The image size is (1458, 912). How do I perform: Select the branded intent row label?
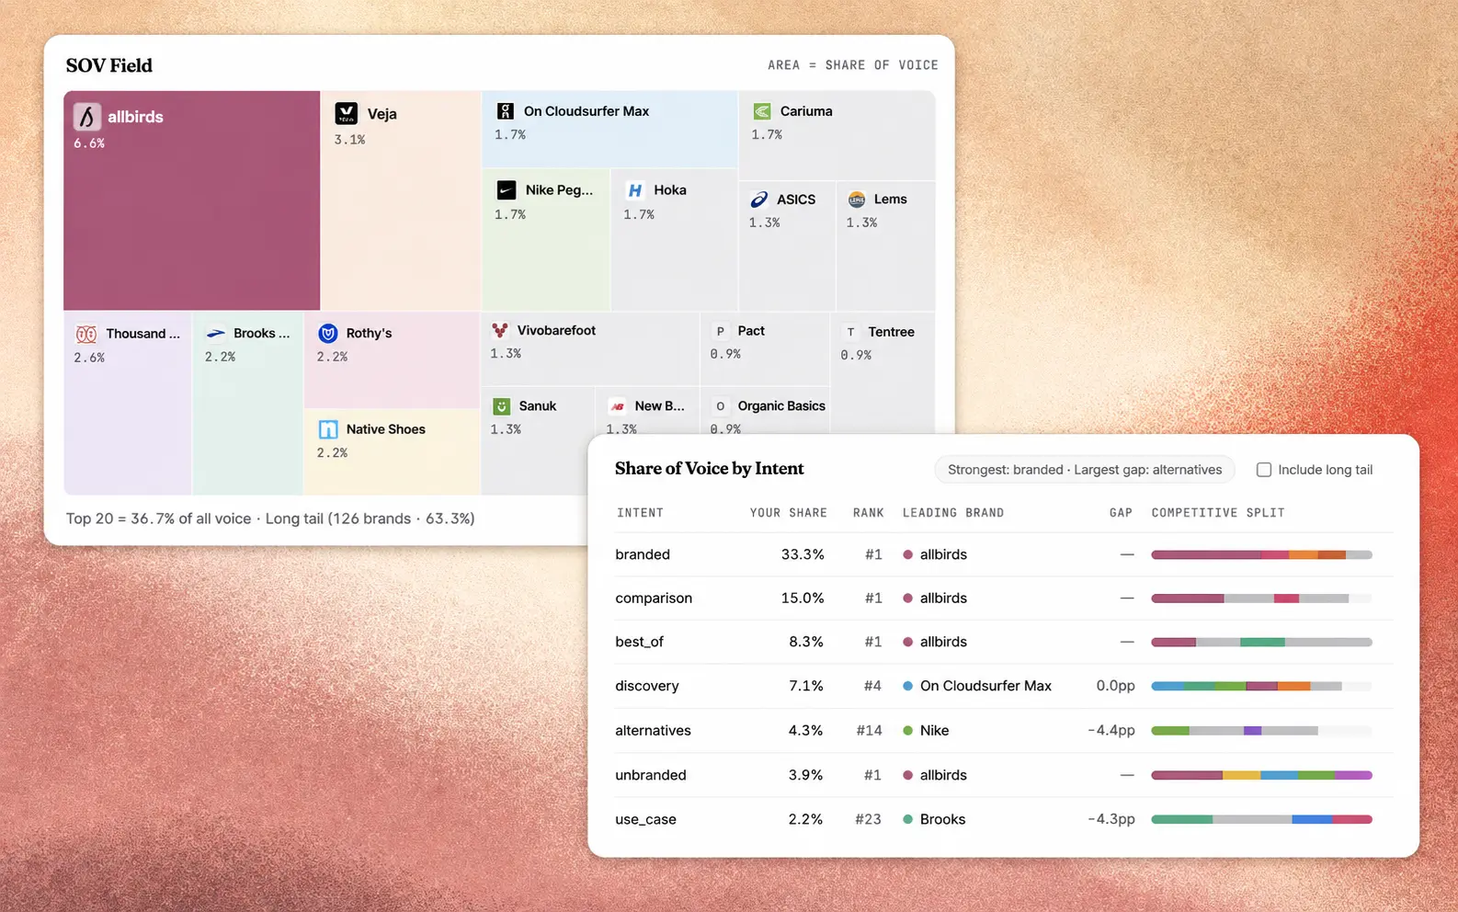point(643,554)
